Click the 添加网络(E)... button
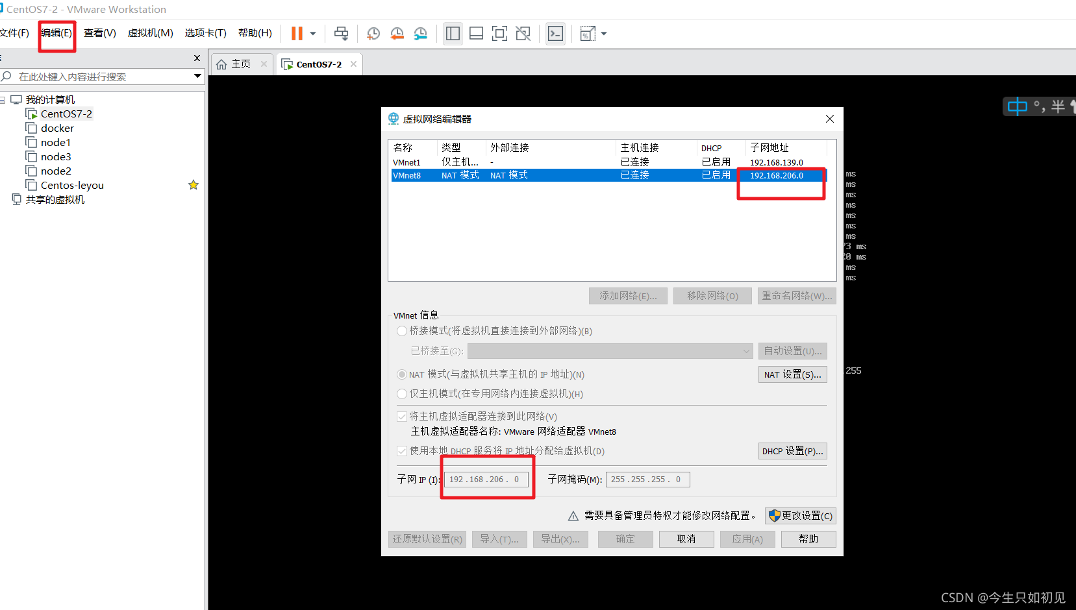 click(628, 296)
